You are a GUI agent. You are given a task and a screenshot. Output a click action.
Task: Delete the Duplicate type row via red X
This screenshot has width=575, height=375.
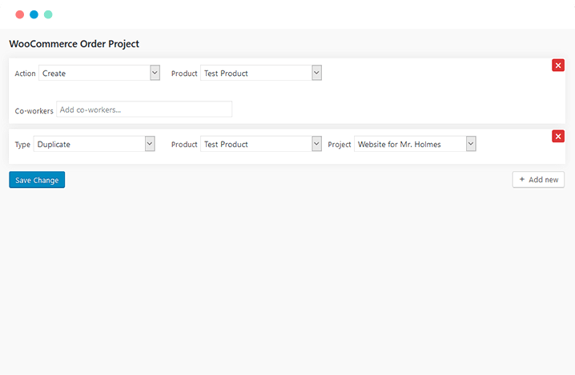point(557,137)
